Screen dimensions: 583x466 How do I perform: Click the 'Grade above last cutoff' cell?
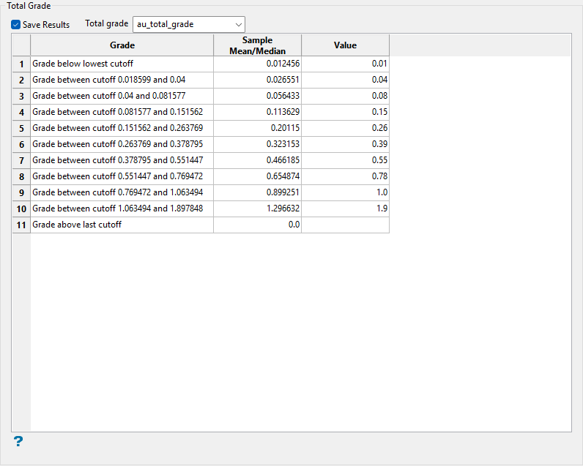pyautogui.click(x=122, y=225)
